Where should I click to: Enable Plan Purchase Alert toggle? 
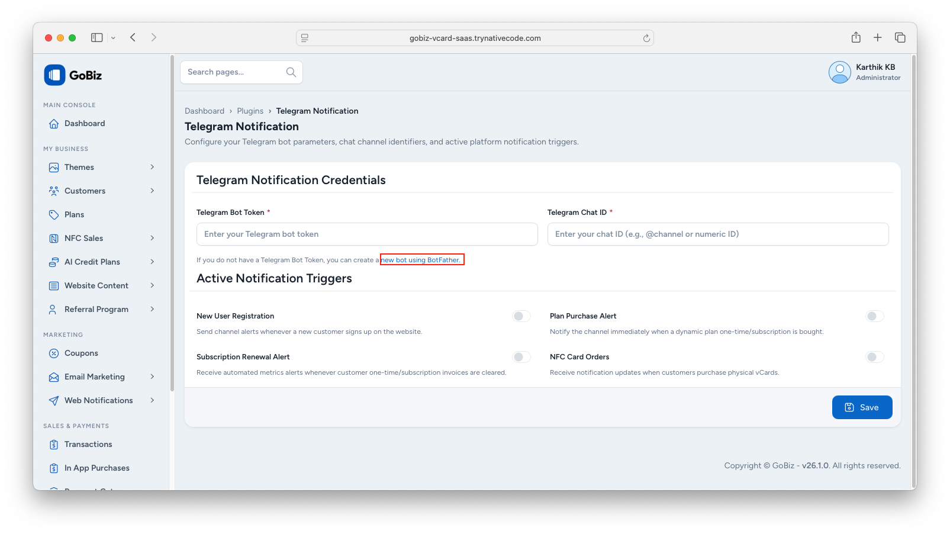875,316
